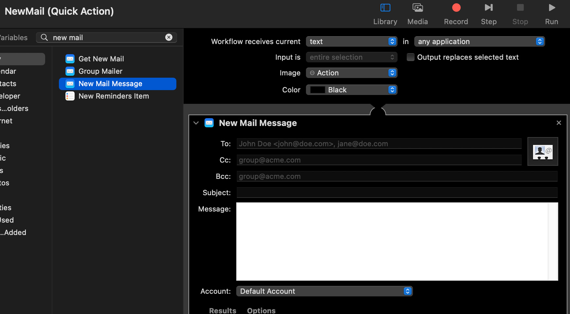
Task: Select the Recently Added library item
Action: coord(13,232)
